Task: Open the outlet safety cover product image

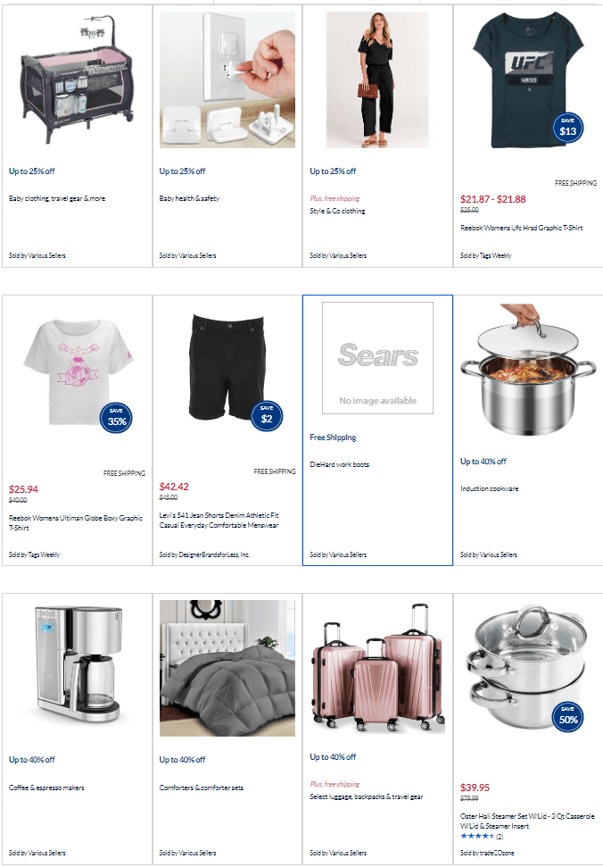Action: click(x=227, y=79)
